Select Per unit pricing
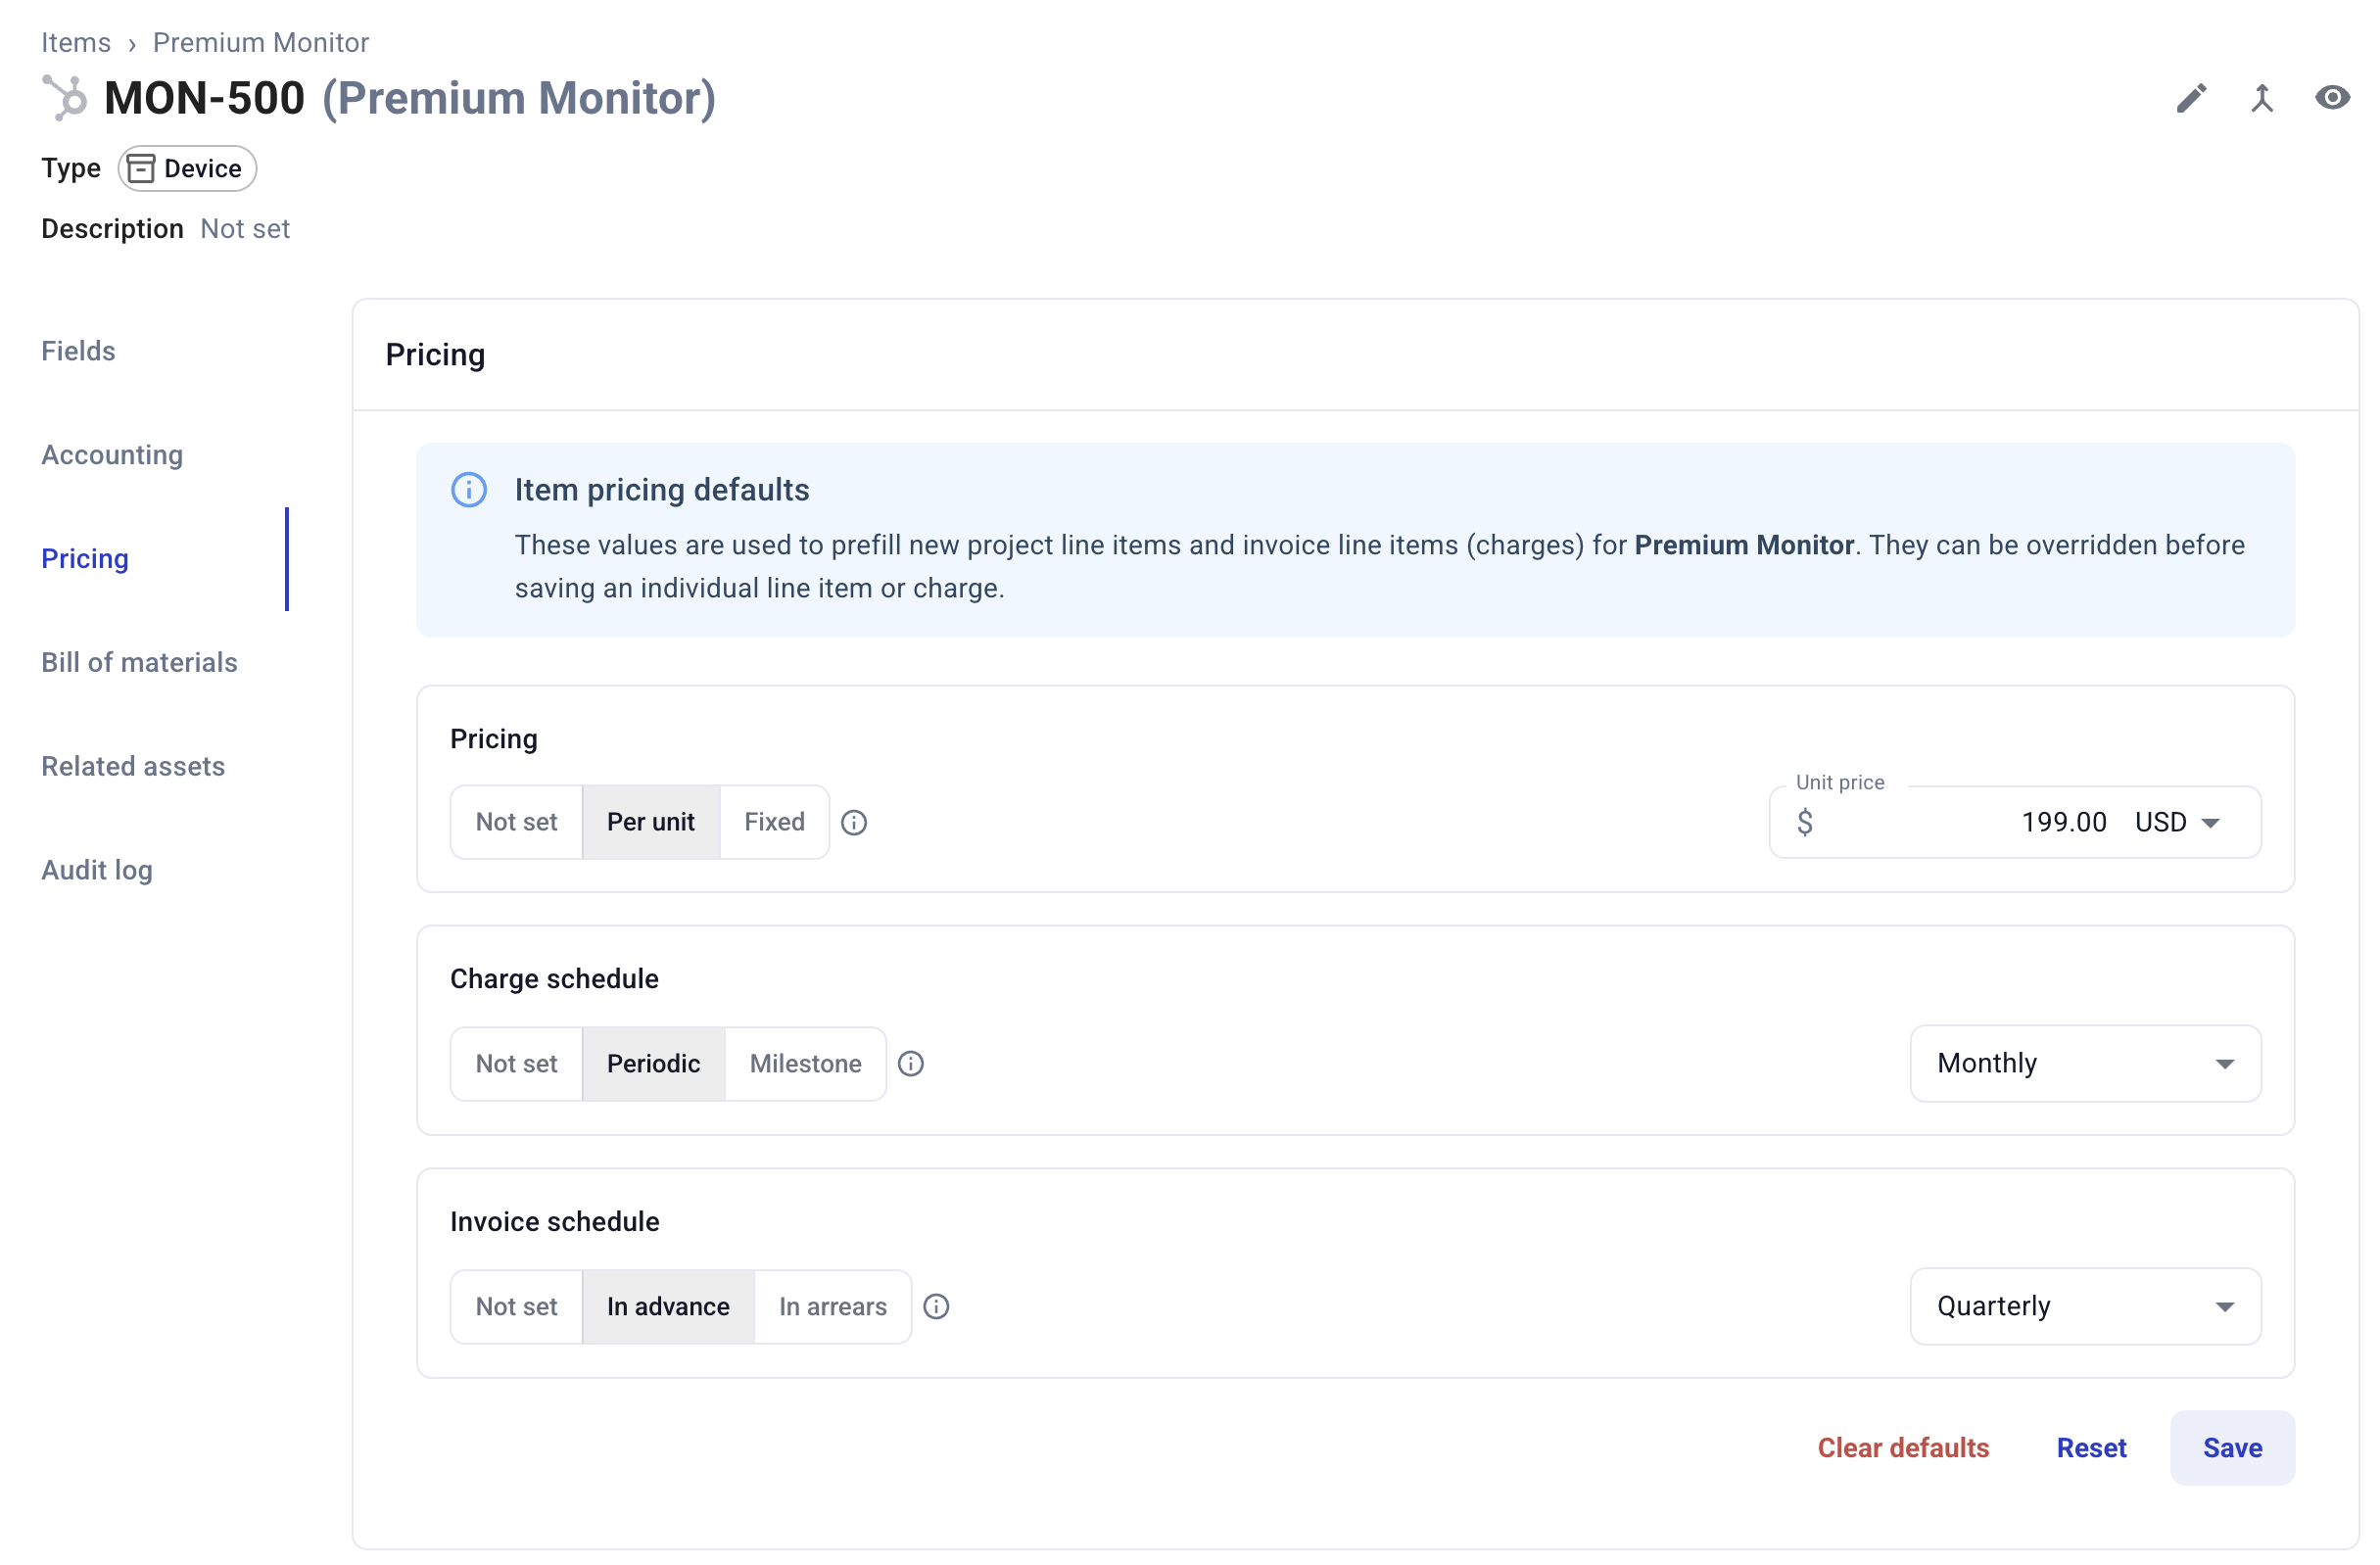This screenshot has height=1565, width=2380. [x=651, y=822]
